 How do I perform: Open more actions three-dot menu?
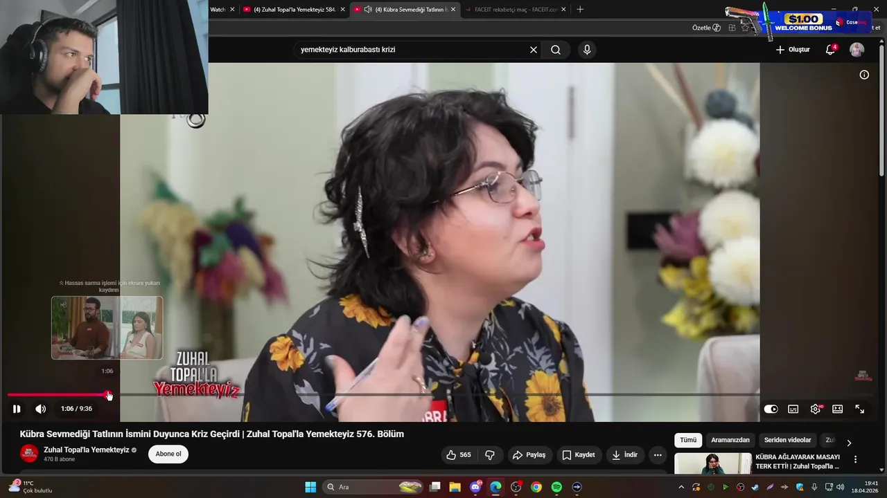coord(658,454)
